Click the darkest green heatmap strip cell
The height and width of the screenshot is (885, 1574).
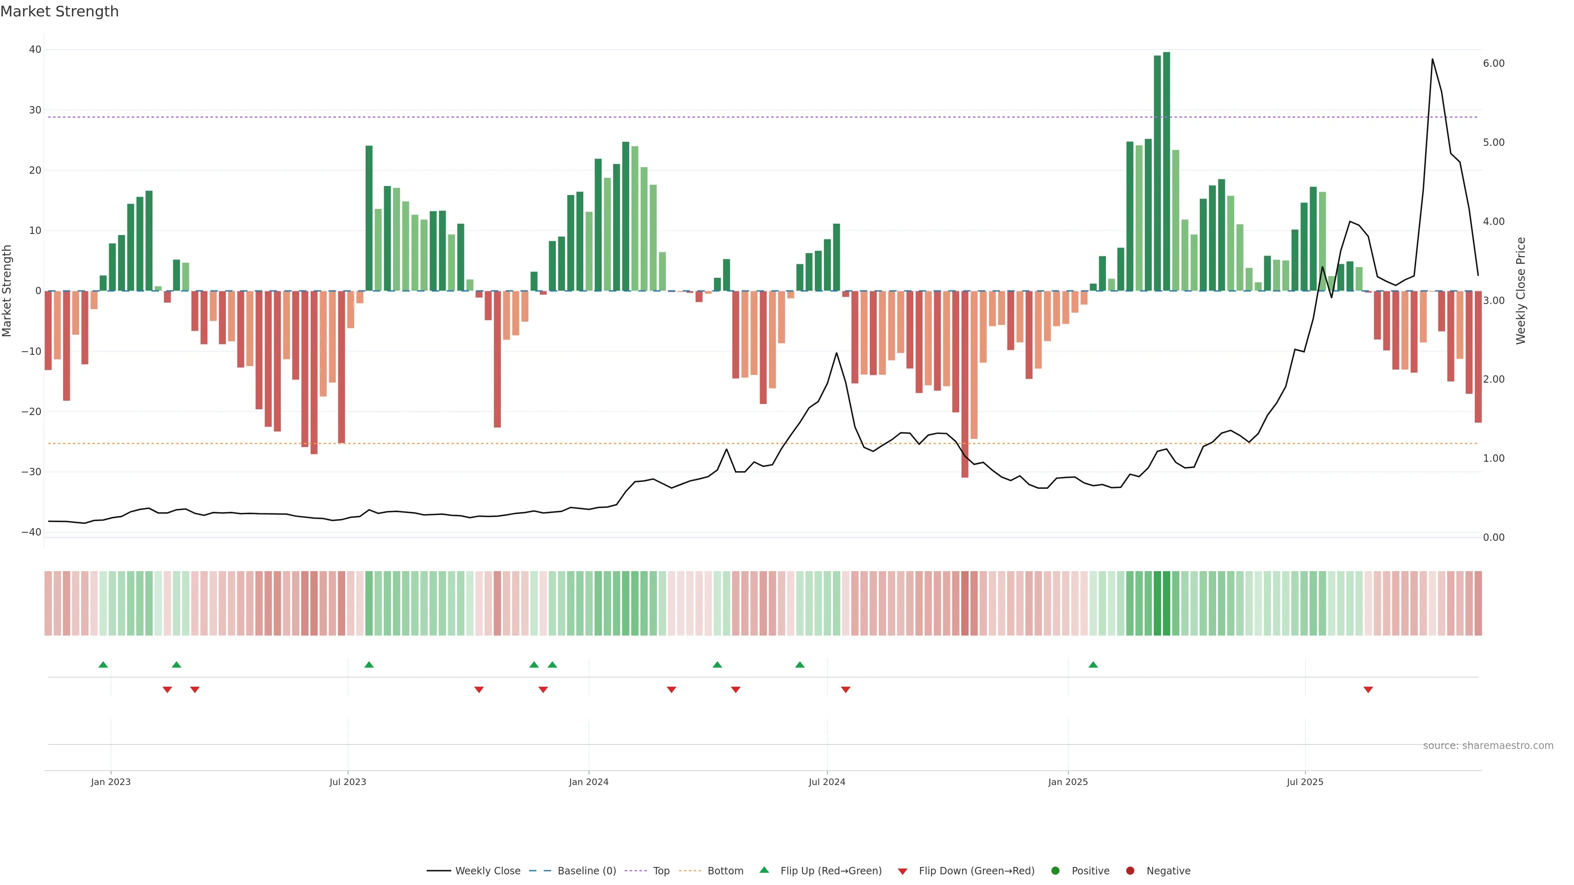1167,604
